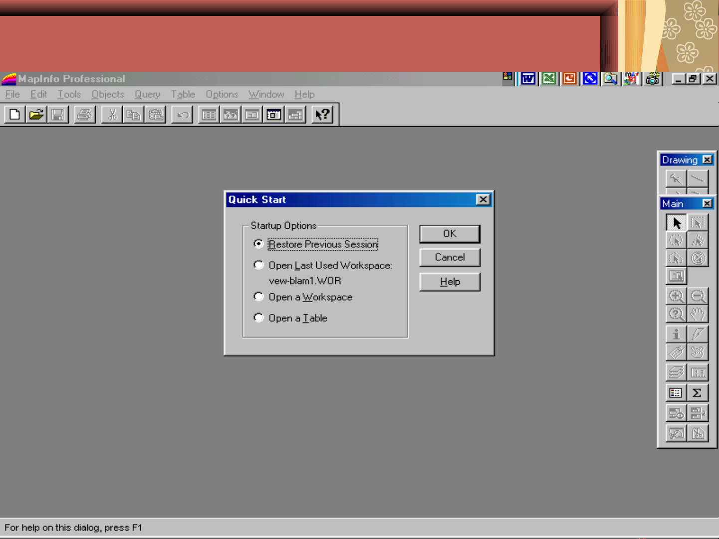Select the Radius Select tool

[676, 241]
